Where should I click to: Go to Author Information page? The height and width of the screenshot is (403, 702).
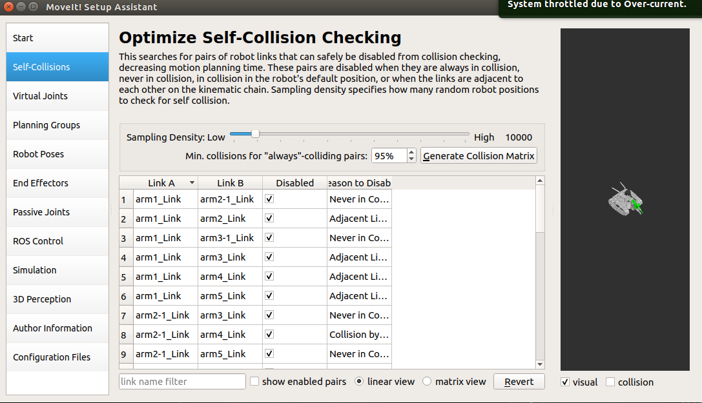pyautogui.click(x=57, y=328)
